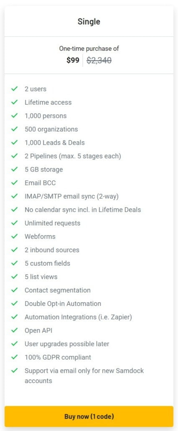Click the checkmark next to 2 users
Screen dimensions: 178x431
pyautogui.click(x=14, y=89)
